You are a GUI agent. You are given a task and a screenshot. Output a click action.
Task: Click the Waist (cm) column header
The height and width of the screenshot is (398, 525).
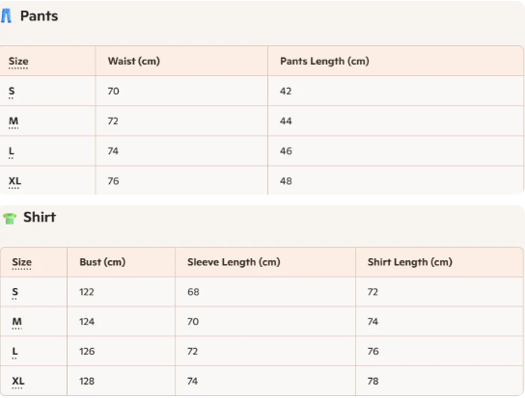point(134,62)
